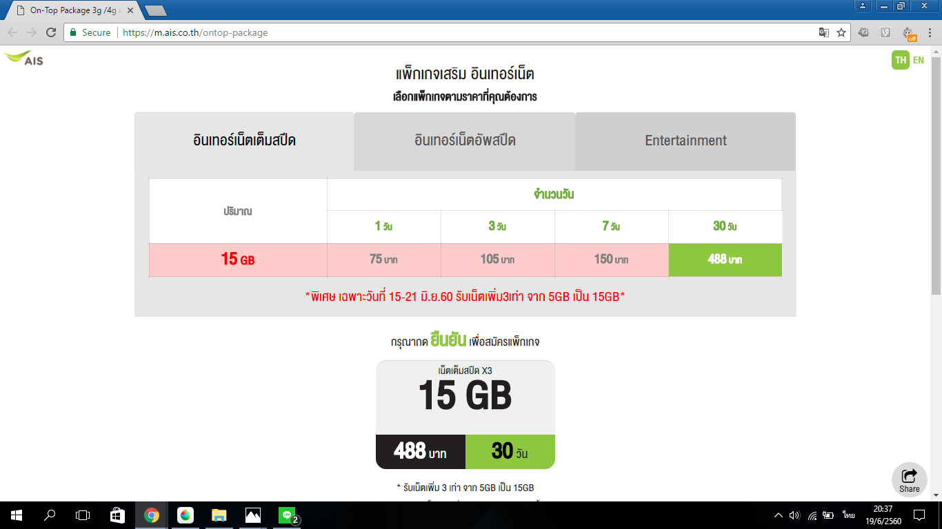942x529 pixels.
Task: Open the Share button
Action: tap(909, 479)
